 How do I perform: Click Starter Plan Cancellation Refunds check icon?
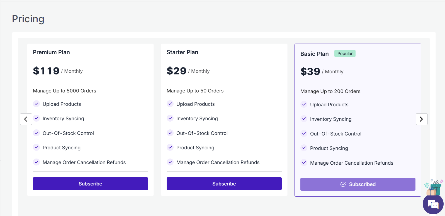point(170,162)
